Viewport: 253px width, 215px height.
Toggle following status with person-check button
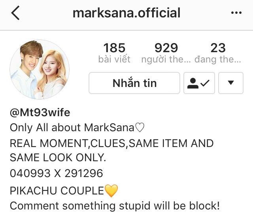(199, 83)
